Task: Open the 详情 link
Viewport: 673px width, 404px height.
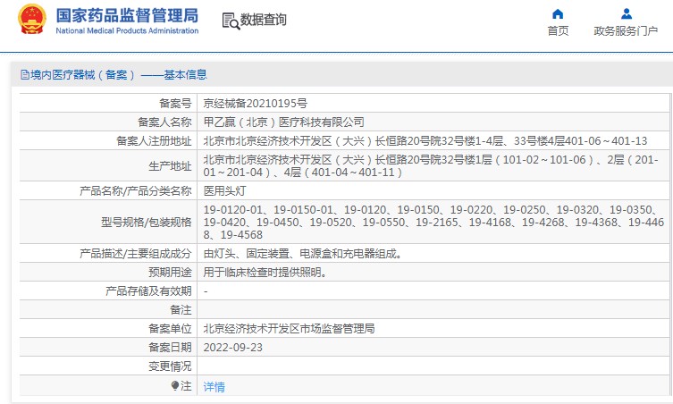Action: click(215, 387)
